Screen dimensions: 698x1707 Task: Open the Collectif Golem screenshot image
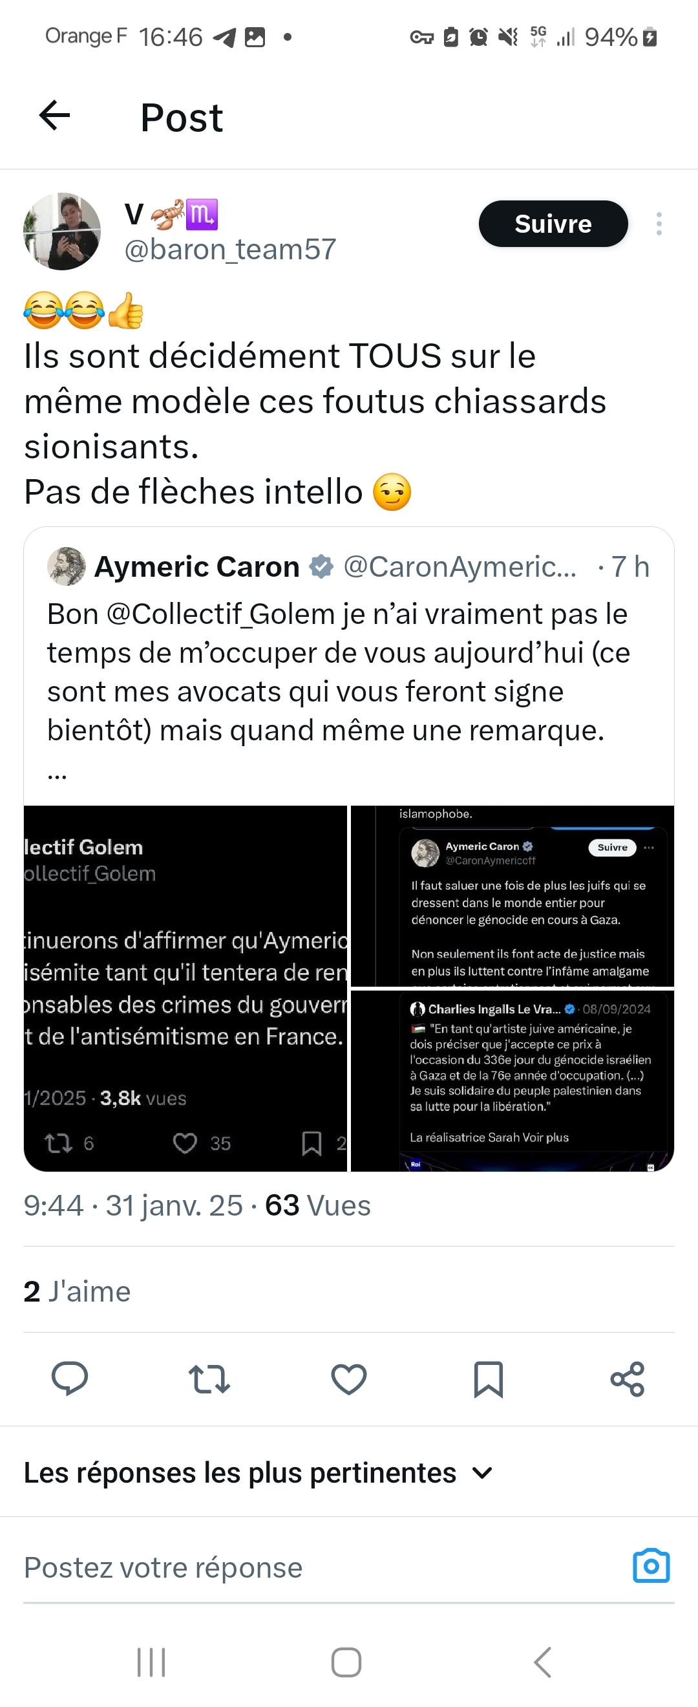pyautogui.click(x=185, y=987)
